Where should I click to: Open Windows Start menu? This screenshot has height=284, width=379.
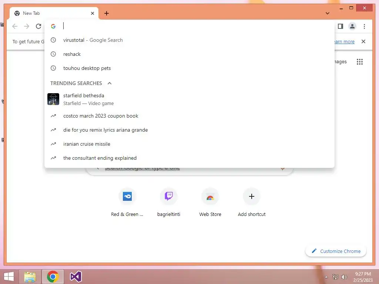click(9, 277)
